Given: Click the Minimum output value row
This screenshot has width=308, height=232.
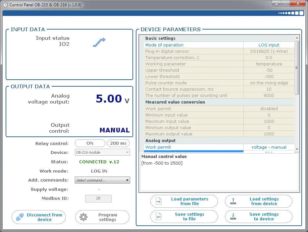Looking at the screenshot, I should (x=219, y=127).
